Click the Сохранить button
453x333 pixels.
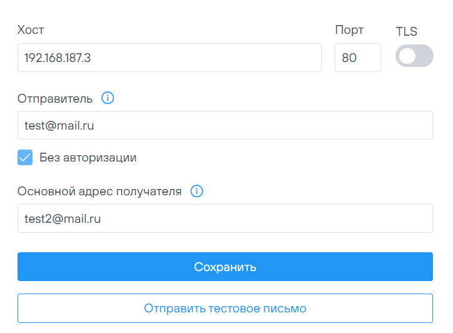pyautogui.click(x=225, y=267)
